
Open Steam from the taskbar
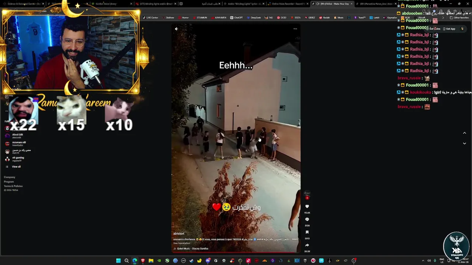(x=191, y=261)
